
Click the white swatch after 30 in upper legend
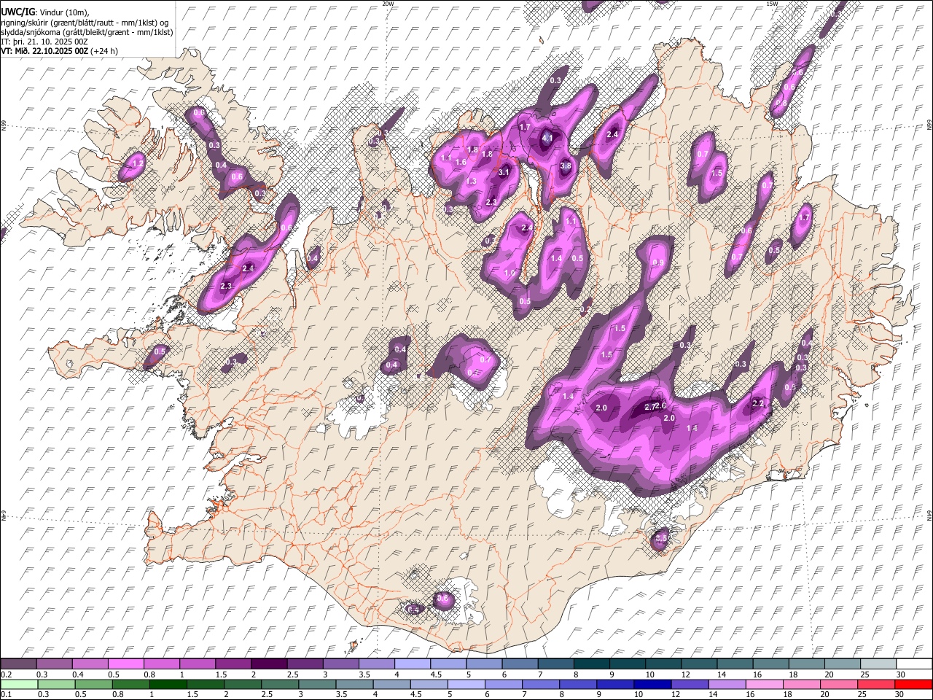[914, 664]
